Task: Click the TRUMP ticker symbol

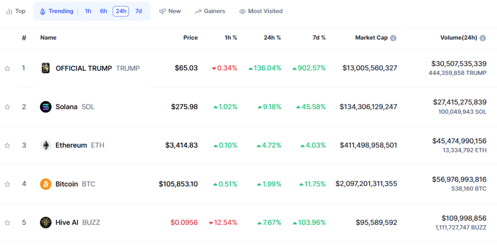Action: [x=128, y=68]
